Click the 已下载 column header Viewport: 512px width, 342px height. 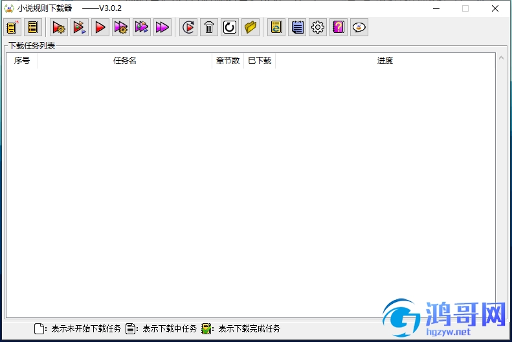[260, 61]
